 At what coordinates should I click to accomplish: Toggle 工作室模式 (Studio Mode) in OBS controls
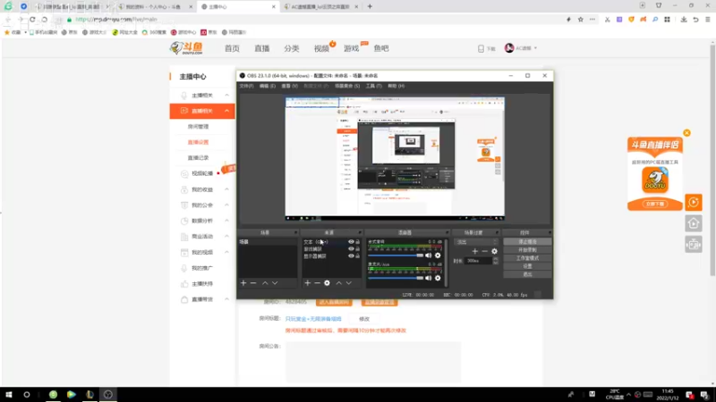click(527, 258)
